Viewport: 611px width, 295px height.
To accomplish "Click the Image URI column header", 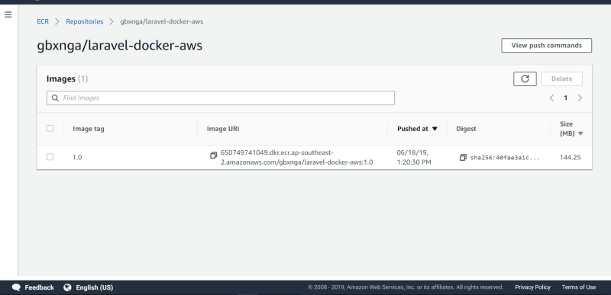I will pos(223,129).
